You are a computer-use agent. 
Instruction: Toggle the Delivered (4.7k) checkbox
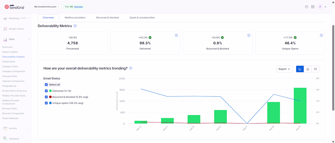coord(46,91)
